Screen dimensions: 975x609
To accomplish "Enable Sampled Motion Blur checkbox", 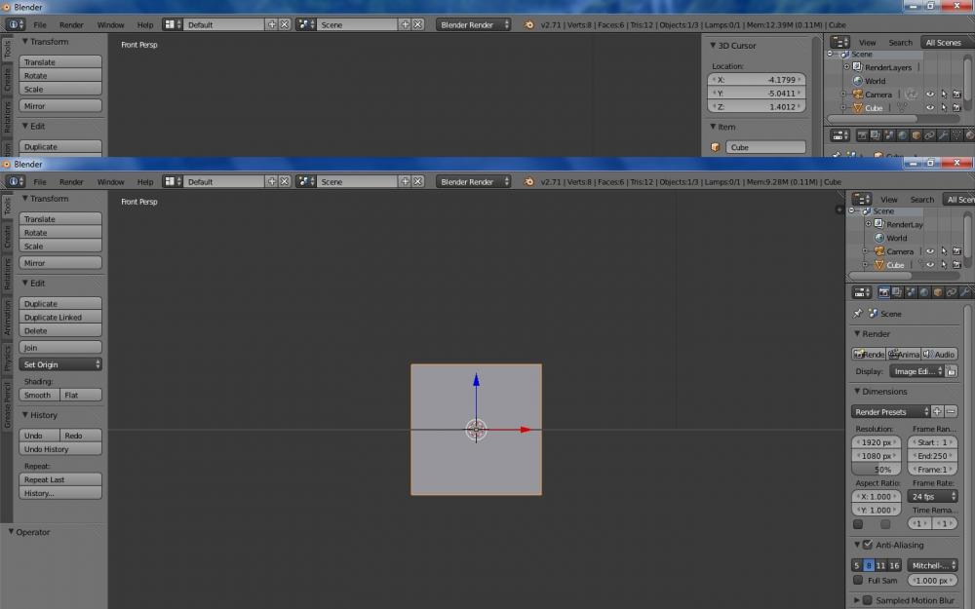I will (x=868, y=600).
